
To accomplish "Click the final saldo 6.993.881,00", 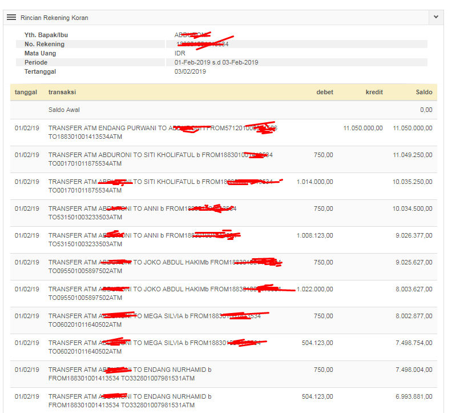I will pyautogui.click(x=414, y=396).
